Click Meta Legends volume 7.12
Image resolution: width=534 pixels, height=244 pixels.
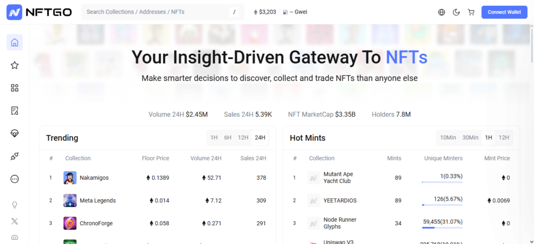tap(213, 200)
